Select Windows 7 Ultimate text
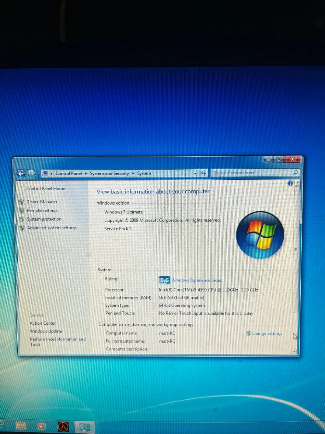 click(124, 212)
